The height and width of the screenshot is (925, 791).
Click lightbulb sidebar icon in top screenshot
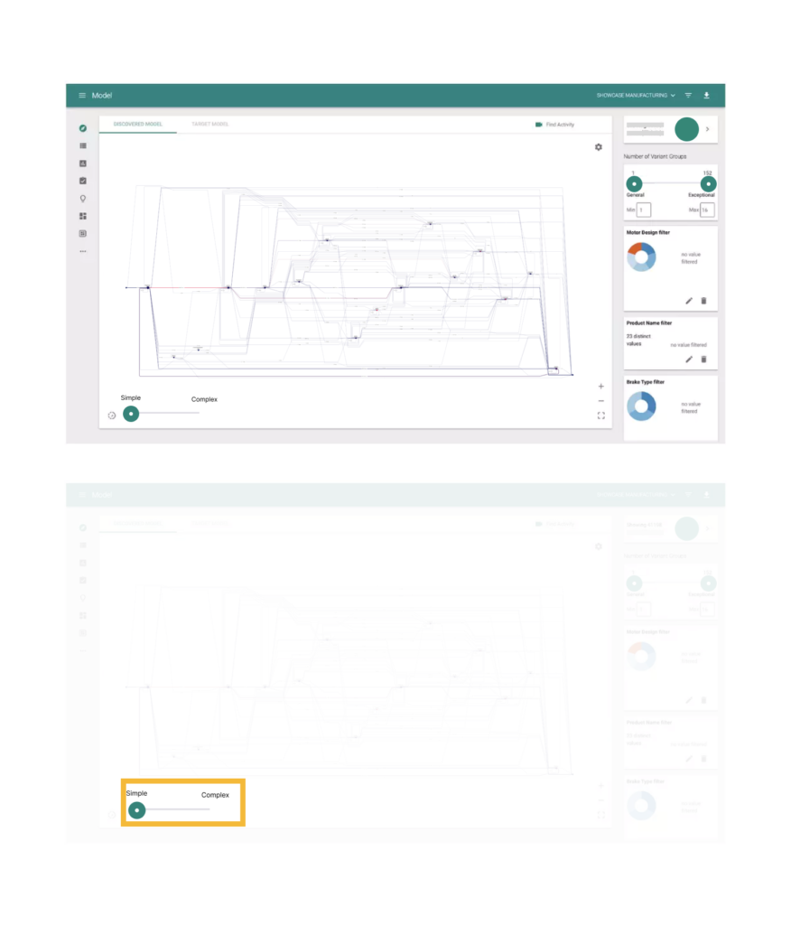[83, 199]
